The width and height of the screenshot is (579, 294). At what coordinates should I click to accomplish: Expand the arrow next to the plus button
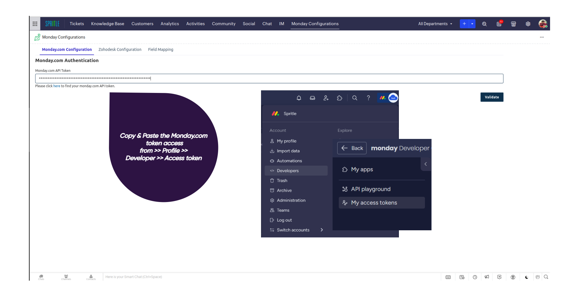tap(472, 24)
